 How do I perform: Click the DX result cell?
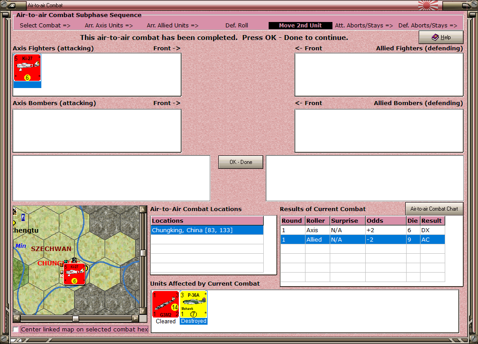pos(433,230)
